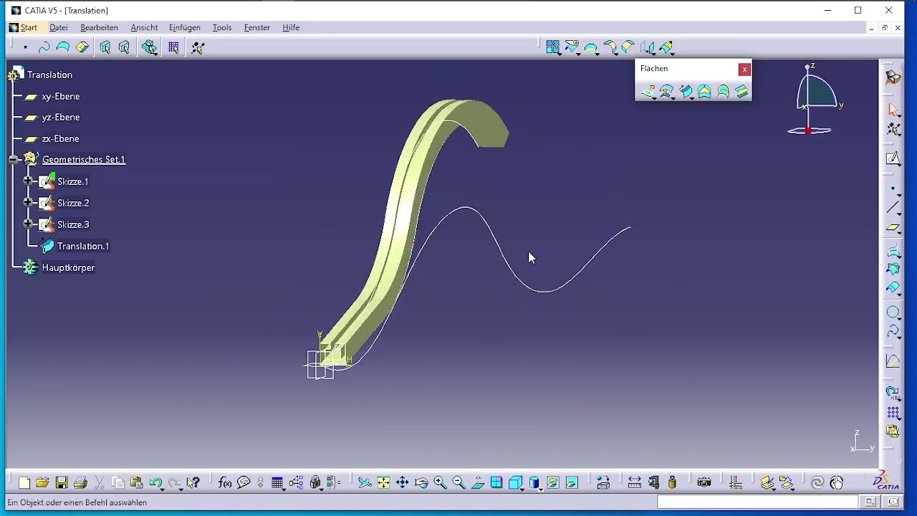Viewport: 917px width, 516px height.
Task: Click the Line tool on right toolbar
Action: pyautogui.click(x=893, y=208)
